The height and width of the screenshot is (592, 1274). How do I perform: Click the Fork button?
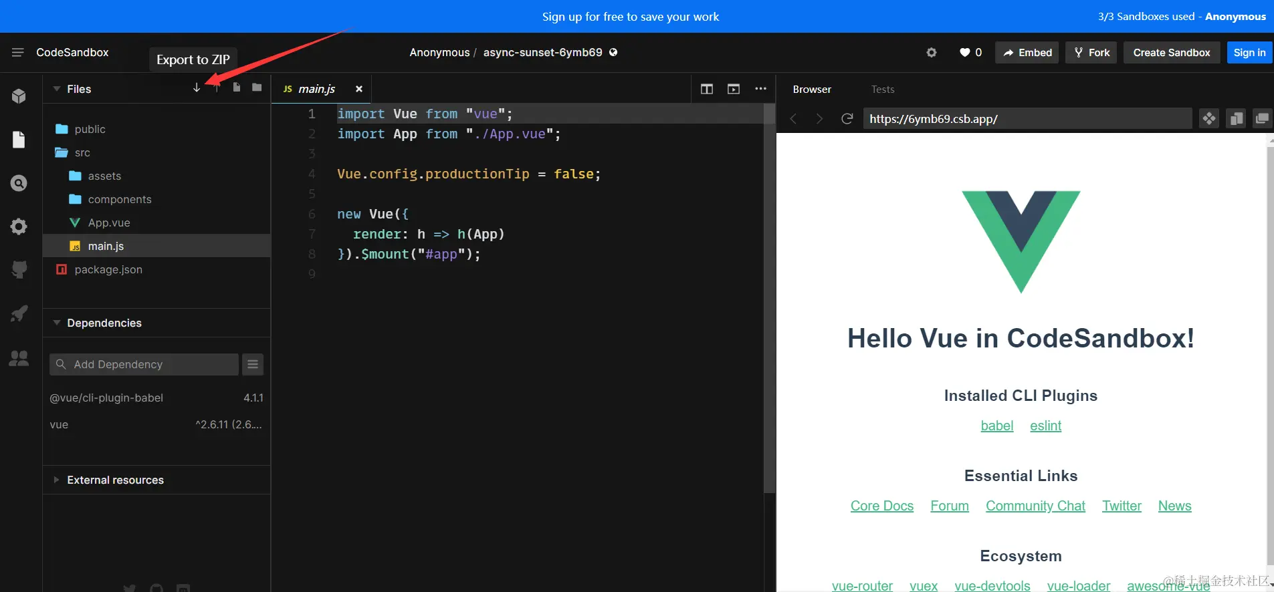[1091, 52]
